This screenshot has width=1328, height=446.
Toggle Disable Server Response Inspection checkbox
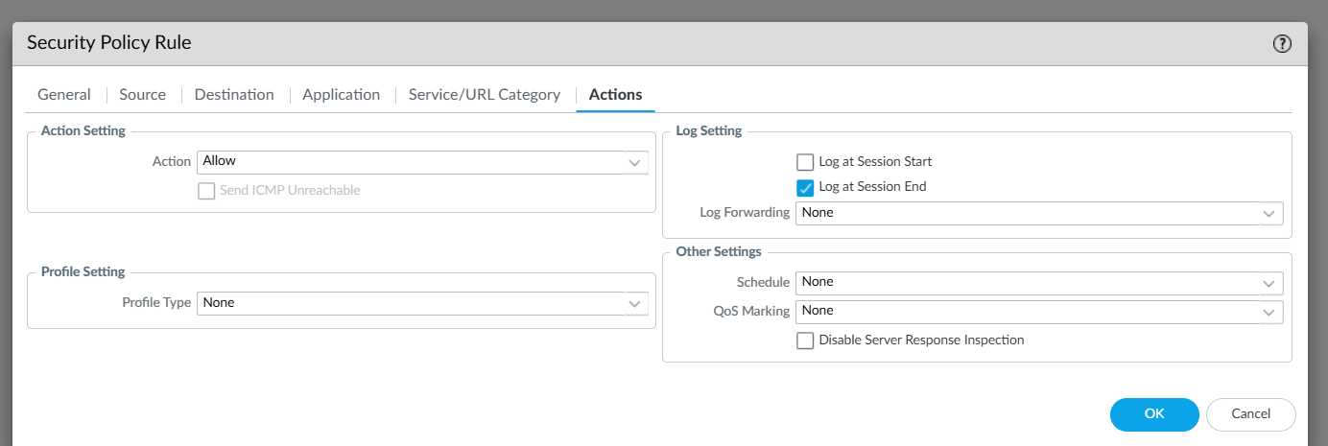pyautogui.click(x=805, y=340)
